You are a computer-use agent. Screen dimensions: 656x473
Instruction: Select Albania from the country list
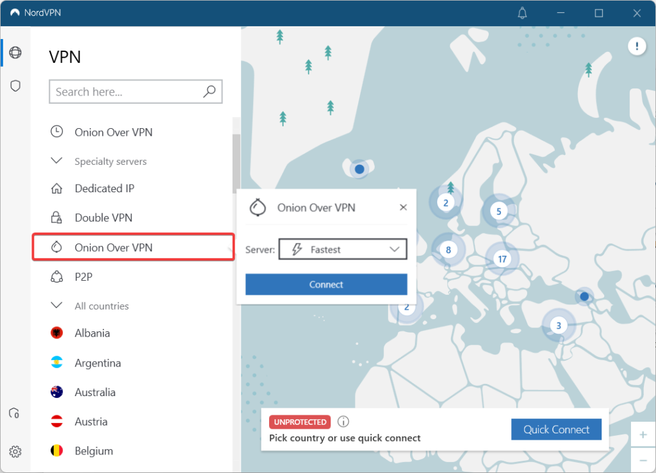point(92,333)
